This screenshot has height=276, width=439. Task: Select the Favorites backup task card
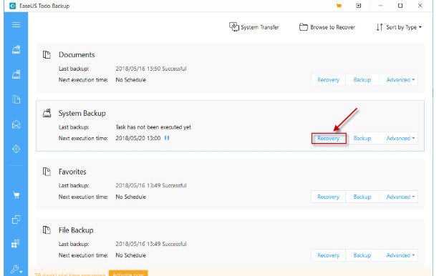tap(230, 184)
